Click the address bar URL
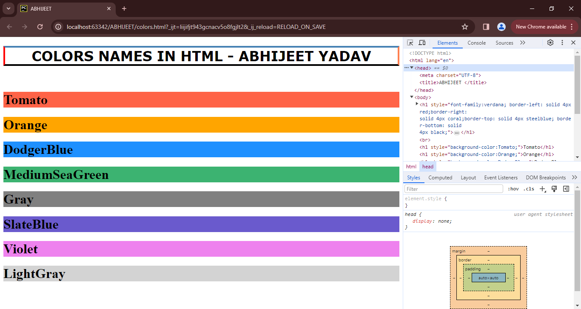 196,27
